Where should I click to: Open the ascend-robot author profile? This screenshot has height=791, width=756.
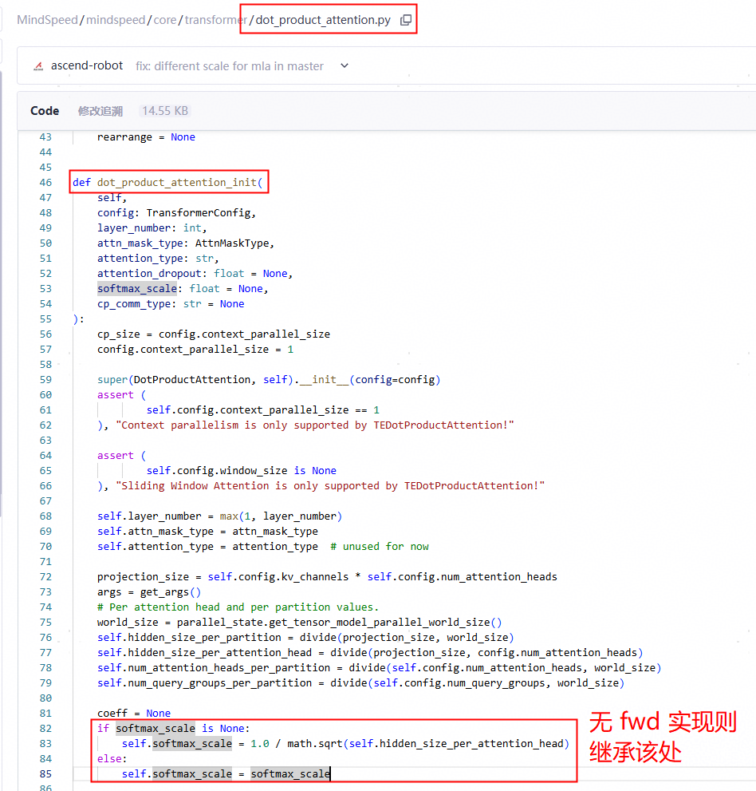87,65
